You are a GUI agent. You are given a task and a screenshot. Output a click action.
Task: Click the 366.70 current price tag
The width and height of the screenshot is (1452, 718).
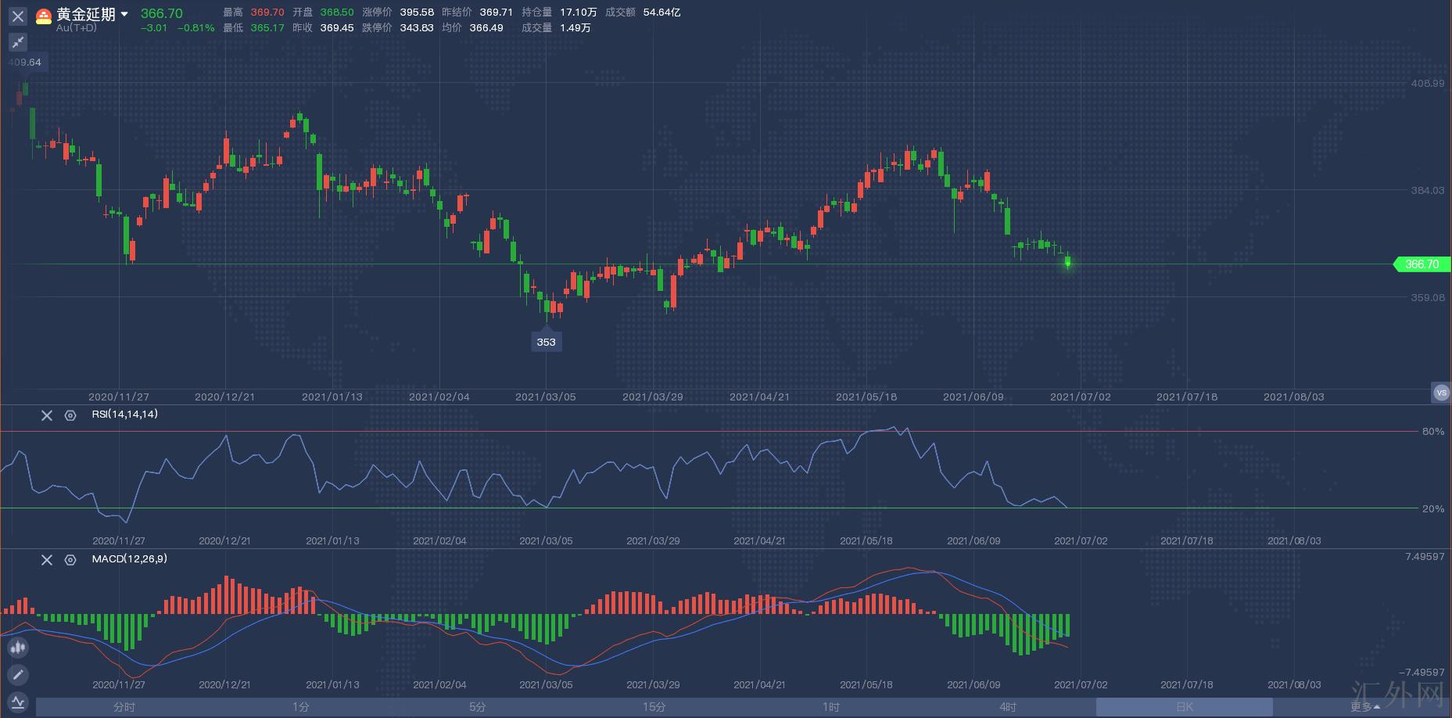pyautogui.click(x=1422, y=264)
